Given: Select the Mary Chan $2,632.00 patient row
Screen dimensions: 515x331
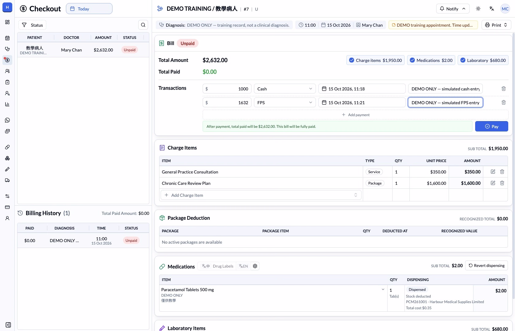Looking at the screenshot, I should [x=83, y=50].
